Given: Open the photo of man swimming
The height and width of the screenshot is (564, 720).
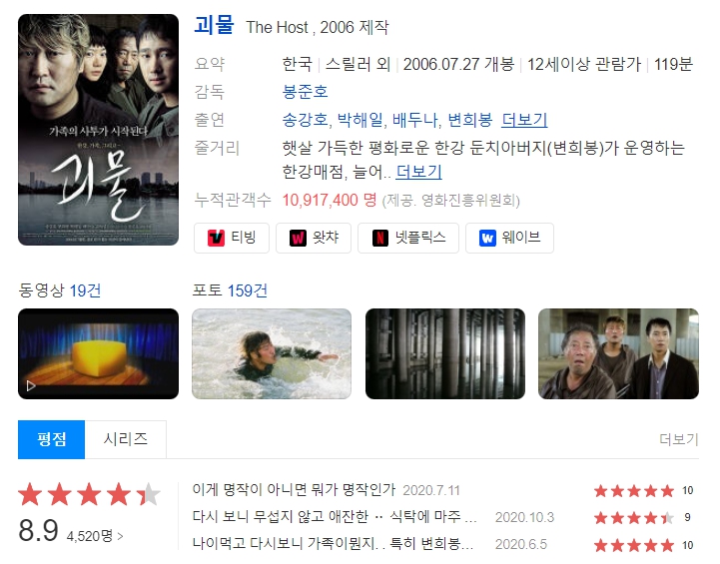Looking at the screenshot, I should pos(272,353).
